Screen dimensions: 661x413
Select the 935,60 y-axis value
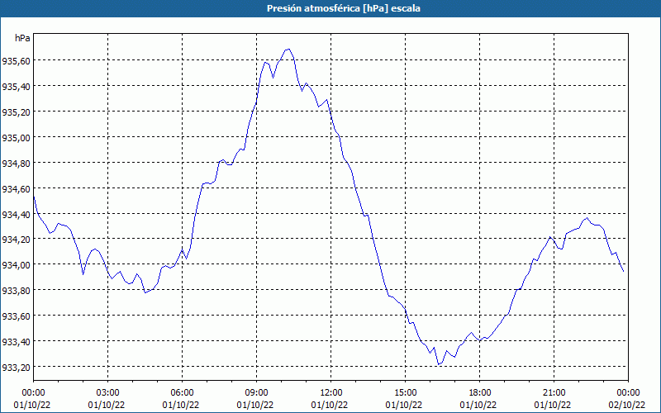[16, 61]
